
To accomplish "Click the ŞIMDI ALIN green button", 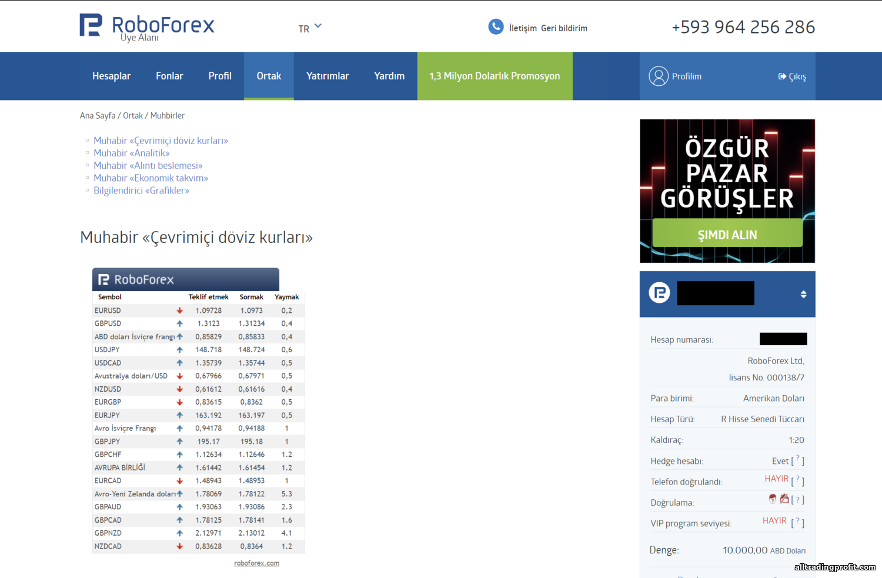I will (x=727, y=233).
